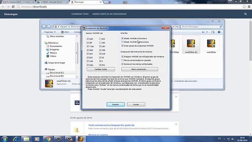Toggle the Explorer preview pane icon
252x142 pixels.
[213, 32]
